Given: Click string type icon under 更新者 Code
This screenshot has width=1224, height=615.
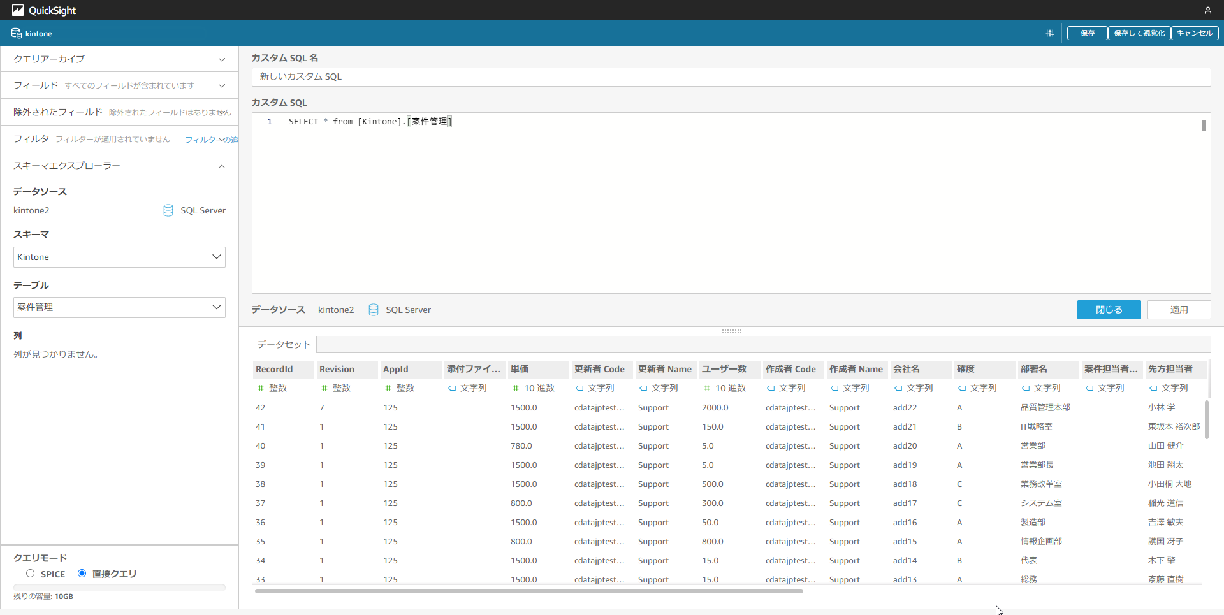Looking at the screenshot, I should [x=579, y=388].
